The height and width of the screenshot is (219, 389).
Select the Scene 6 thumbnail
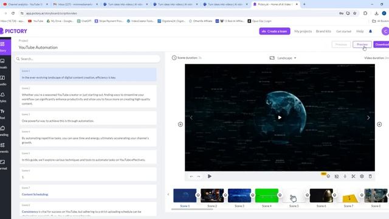click(x=322, y=195)
